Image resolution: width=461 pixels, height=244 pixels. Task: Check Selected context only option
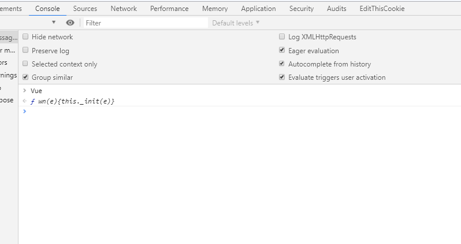pyautogui.click(x=25, y=64)
